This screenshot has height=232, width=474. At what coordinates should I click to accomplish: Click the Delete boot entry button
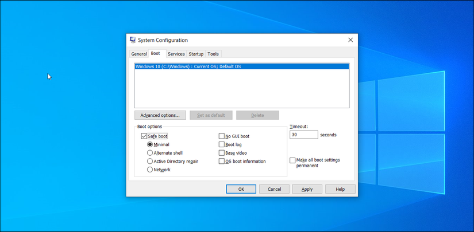257,115
